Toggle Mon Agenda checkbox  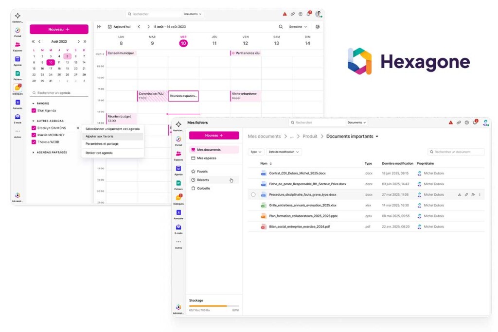coord(34,110)
